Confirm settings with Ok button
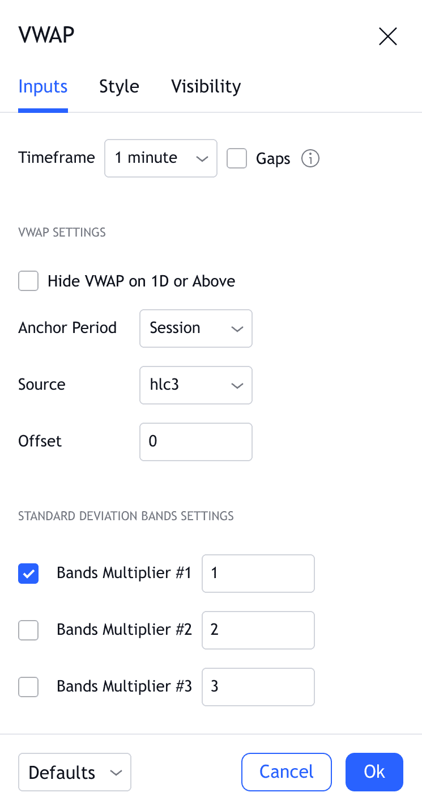422x805 pixels. pos(374,772)
